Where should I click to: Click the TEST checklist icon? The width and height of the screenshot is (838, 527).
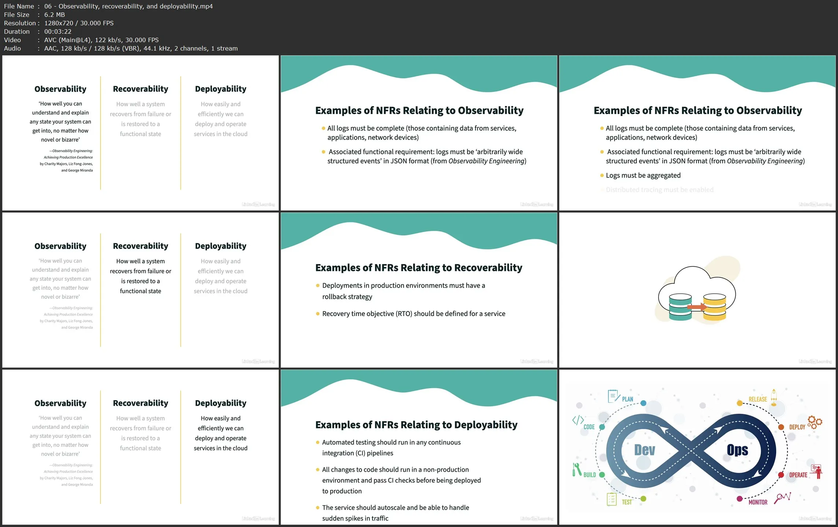tap(612, 499)
